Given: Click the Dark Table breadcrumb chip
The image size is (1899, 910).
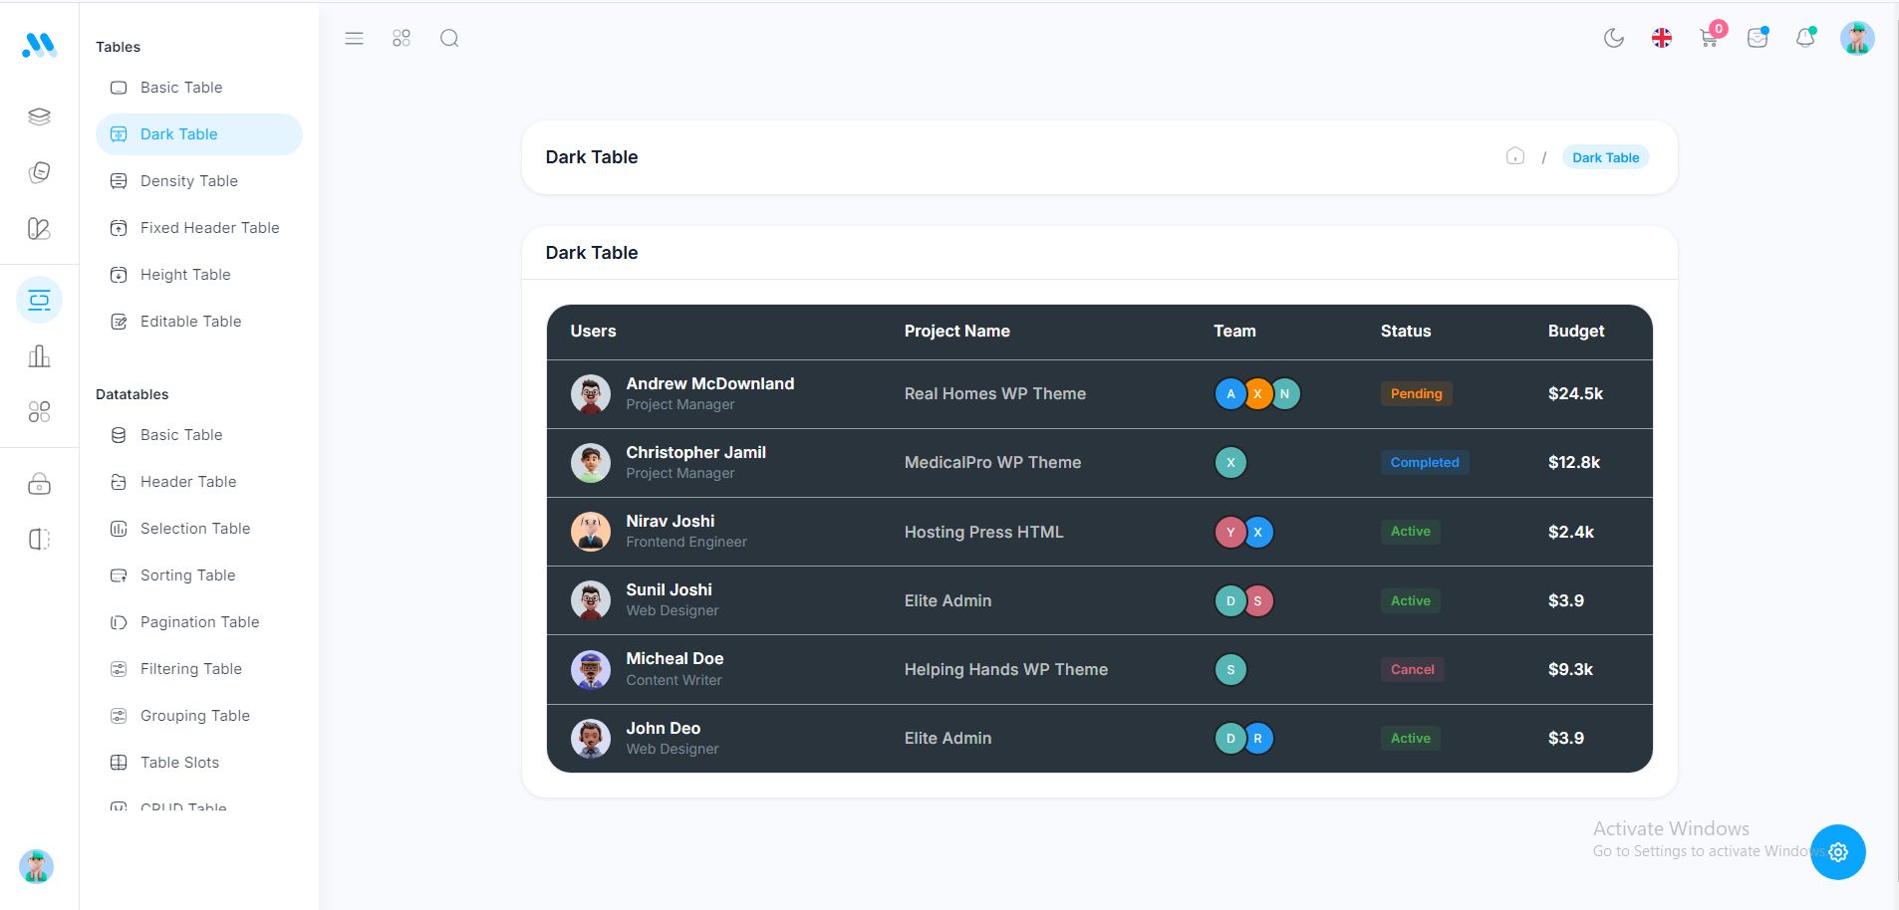Looking at the screenshot, I should point(1605,157).
